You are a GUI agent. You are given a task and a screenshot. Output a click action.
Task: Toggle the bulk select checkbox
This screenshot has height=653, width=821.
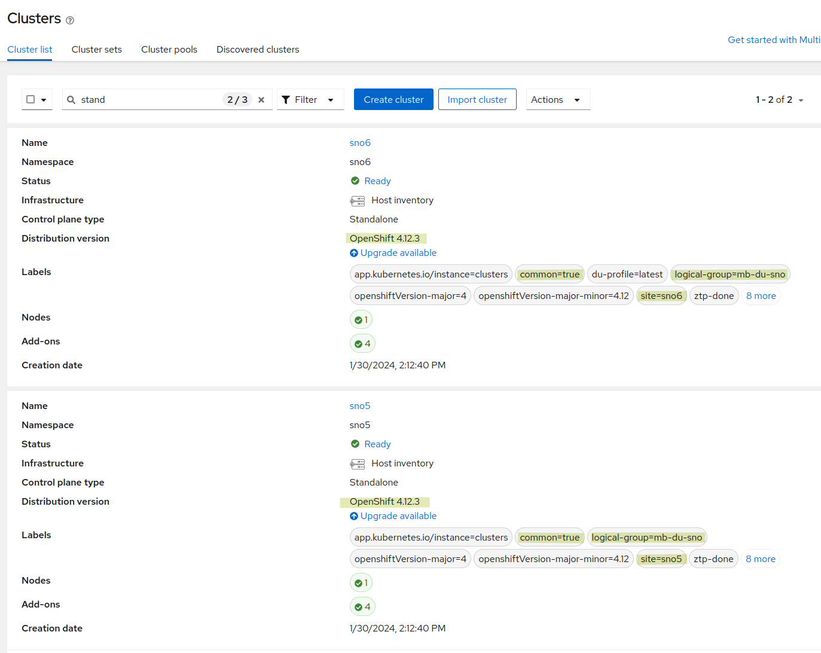click(x=30, y=99)
